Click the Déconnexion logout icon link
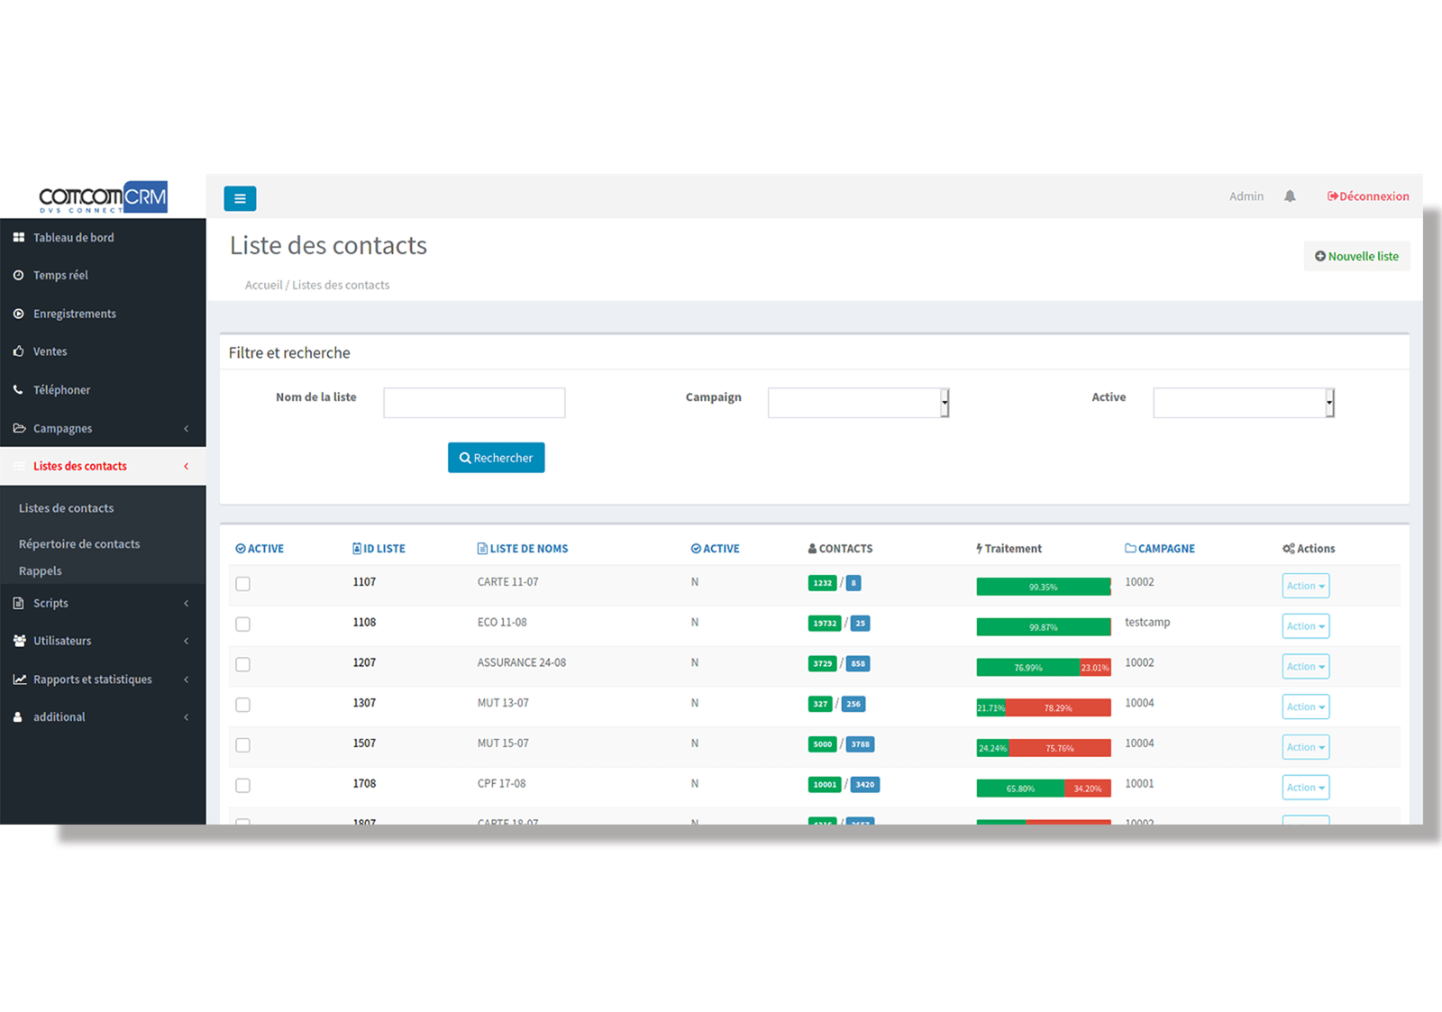Screen dimensions: 1442x1012 tap(1367, 196)
